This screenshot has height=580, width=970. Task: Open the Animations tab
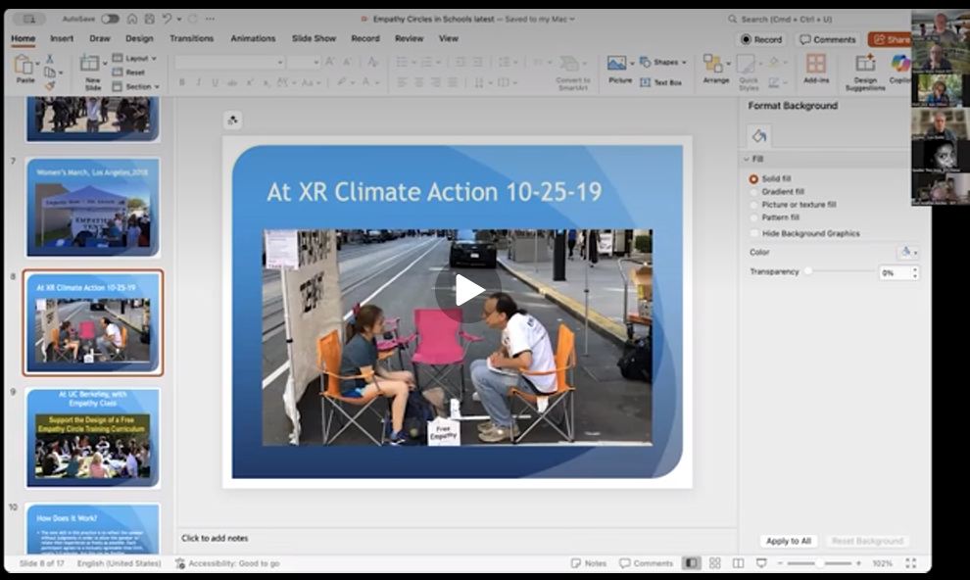[x=253, y=38]
